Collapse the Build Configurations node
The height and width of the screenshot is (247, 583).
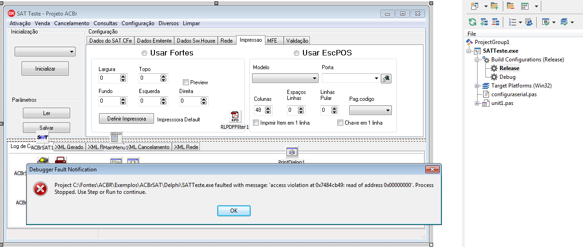click(477, 60)
